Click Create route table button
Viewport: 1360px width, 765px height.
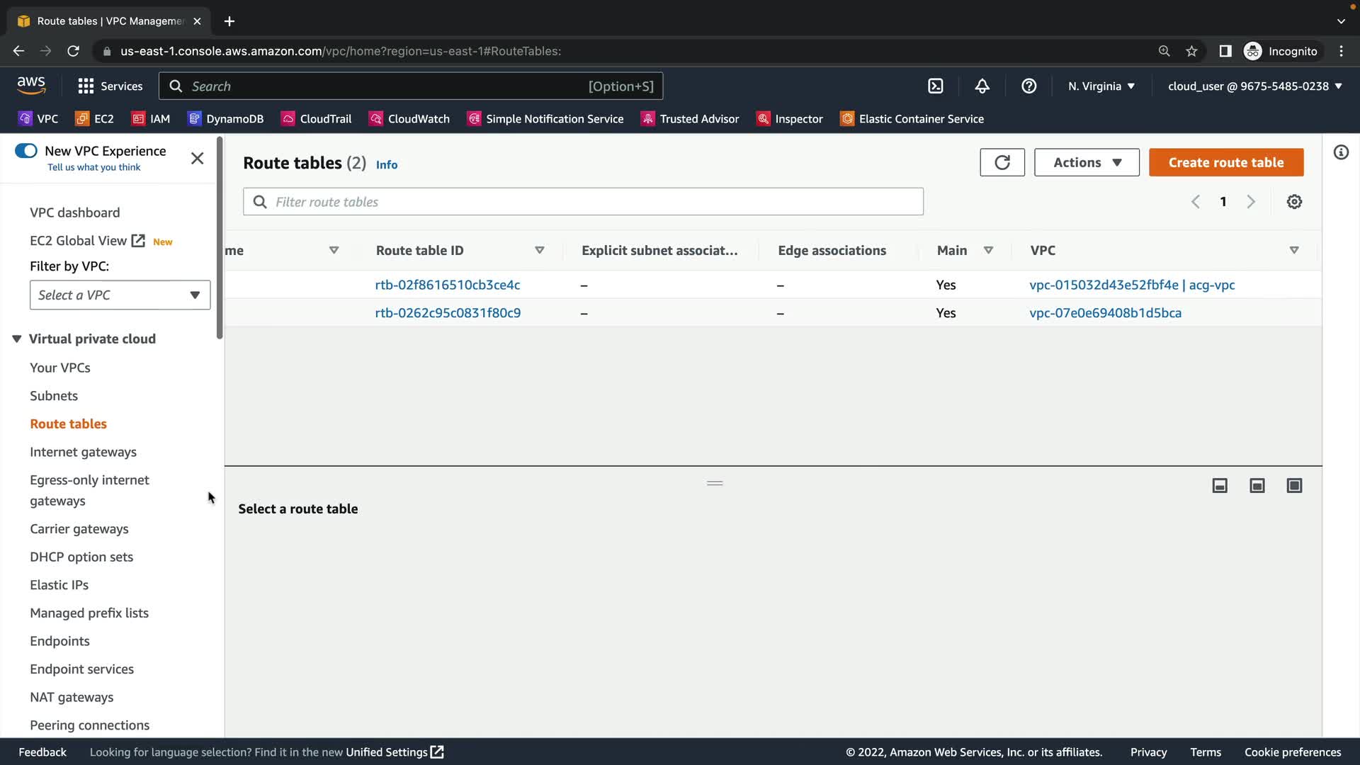coord(1225,162)
